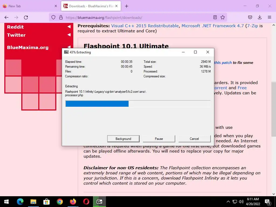Launch Opera from taskbar
Image resolution: width=276 pixels, height=207 pixels.
pos(86,202)
